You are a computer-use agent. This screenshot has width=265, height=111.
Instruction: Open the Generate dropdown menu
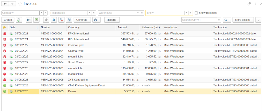pyautogui.click(x=82, y=20)
